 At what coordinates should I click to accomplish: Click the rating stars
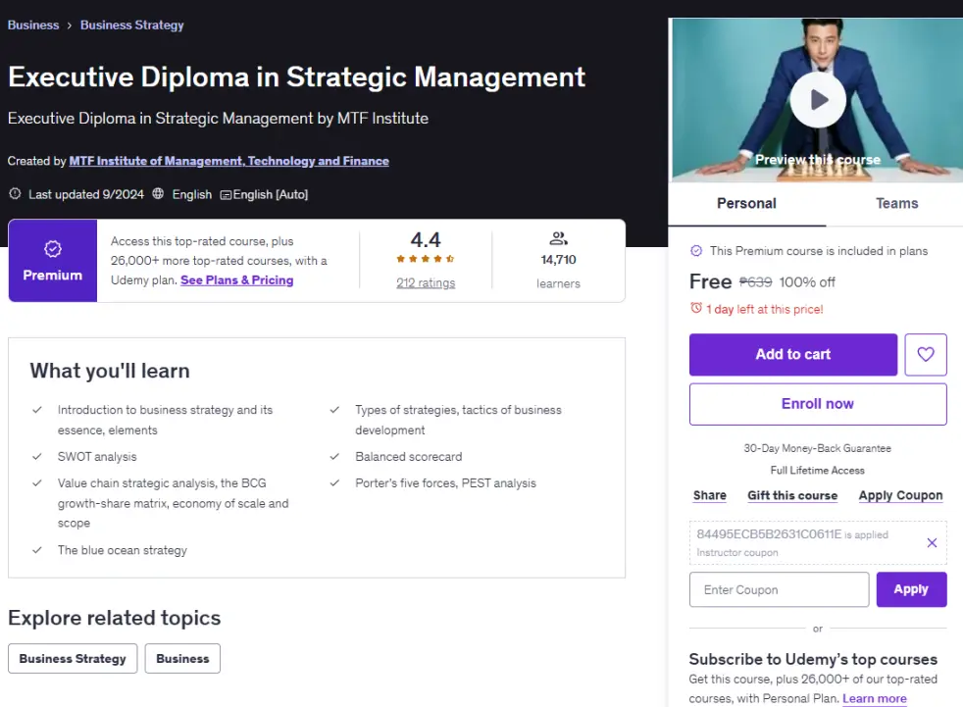point(425,259)
